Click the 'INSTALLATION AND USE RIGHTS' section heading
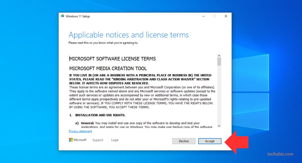 tap(100, 115)
